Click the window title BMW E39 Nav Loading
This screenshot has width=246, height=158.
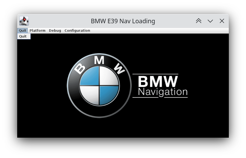tap(123, 21)
